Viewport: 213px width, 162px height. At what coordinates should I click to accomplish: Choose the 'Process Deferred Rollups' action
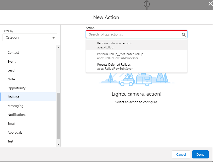113,66
